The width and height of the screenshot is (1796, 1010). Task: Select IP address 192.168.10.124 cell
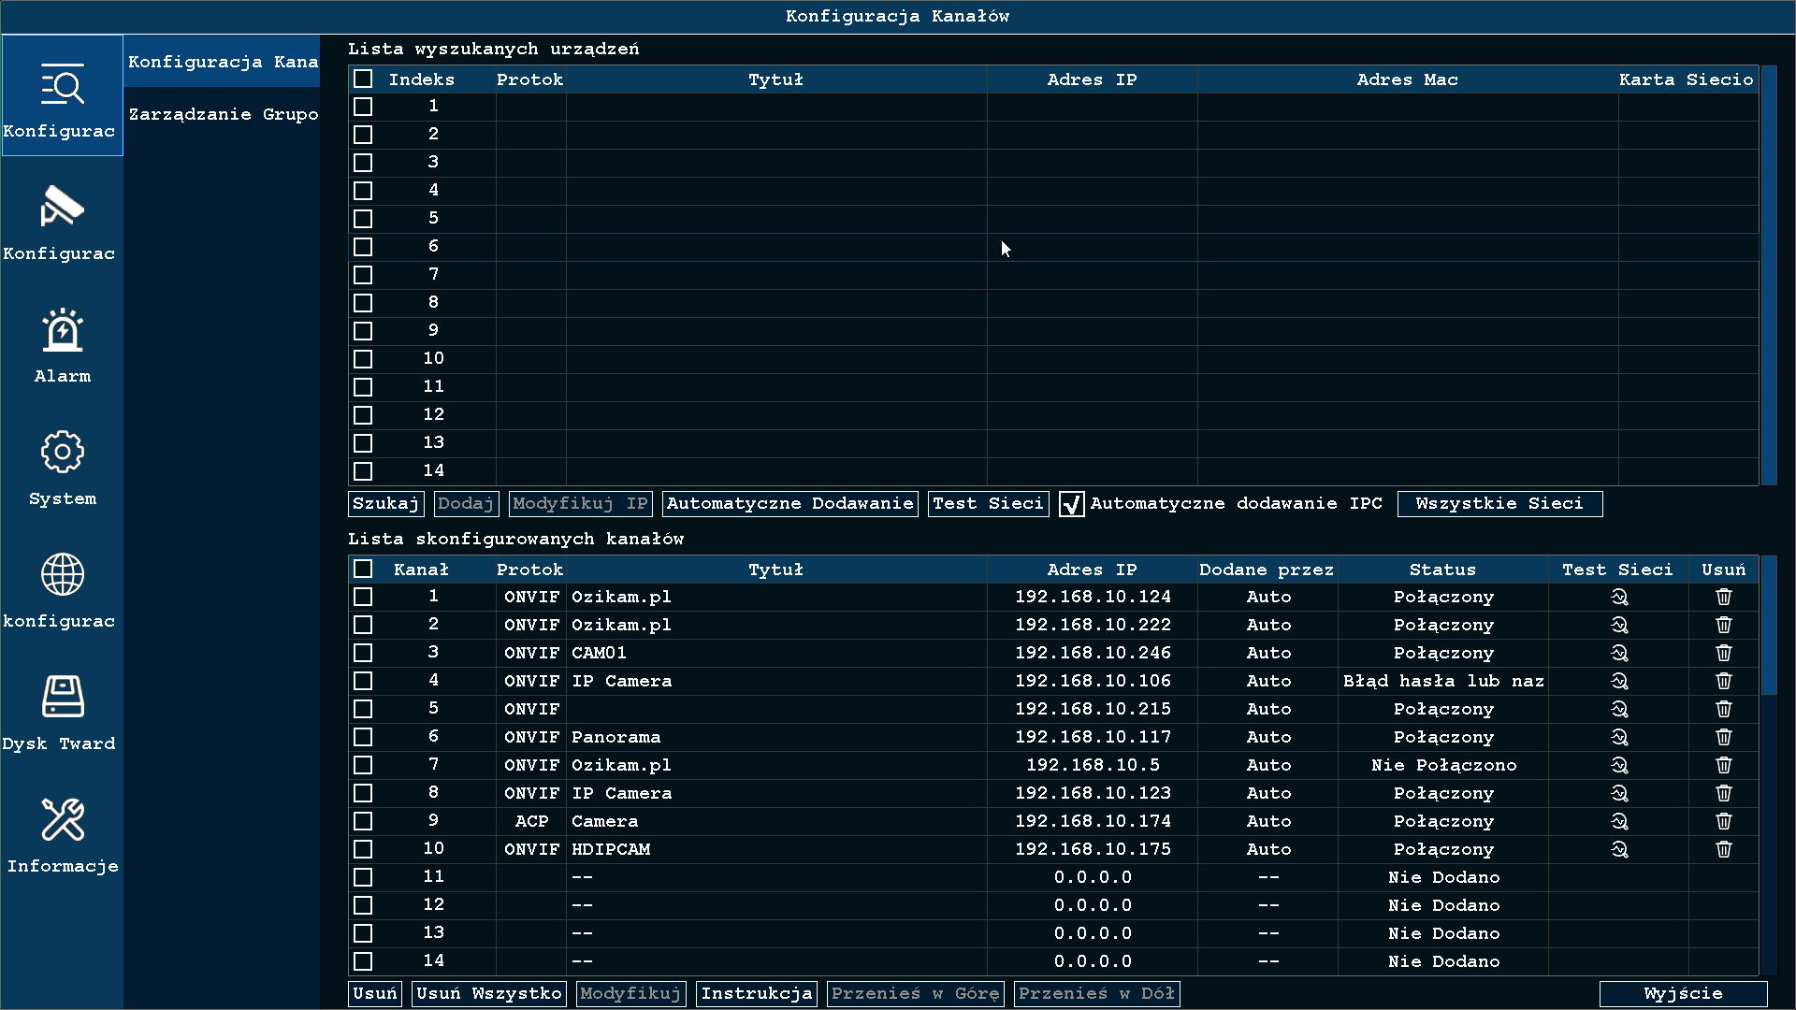pos(1093,597)
